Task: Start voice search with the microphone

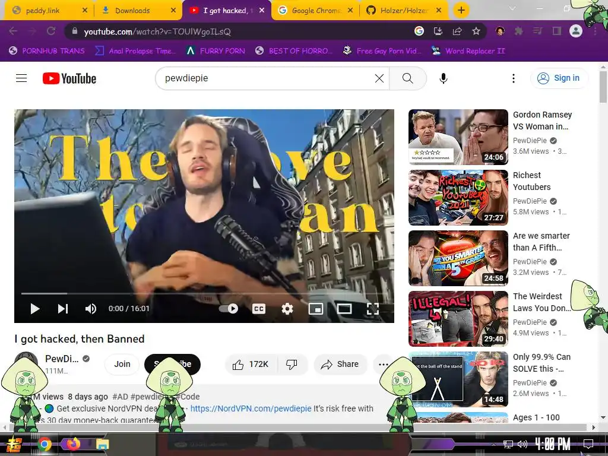Action: tap(443, 78)
